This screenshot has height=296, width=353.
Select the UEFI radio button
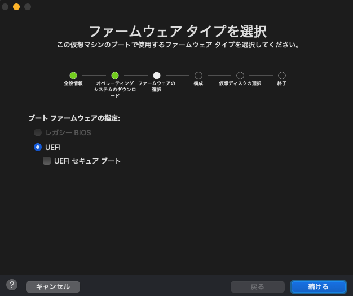[x=38, y=147]
